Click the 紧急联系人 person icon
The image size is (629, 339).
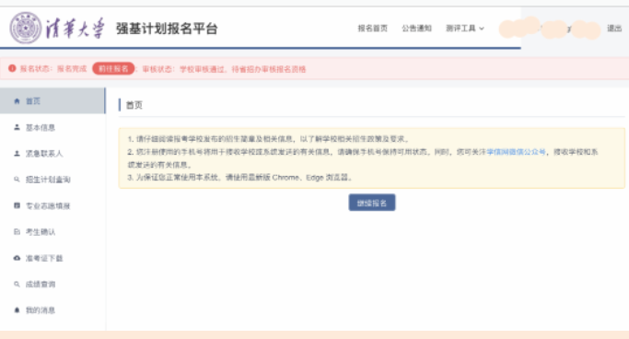[x=17, y=153]
